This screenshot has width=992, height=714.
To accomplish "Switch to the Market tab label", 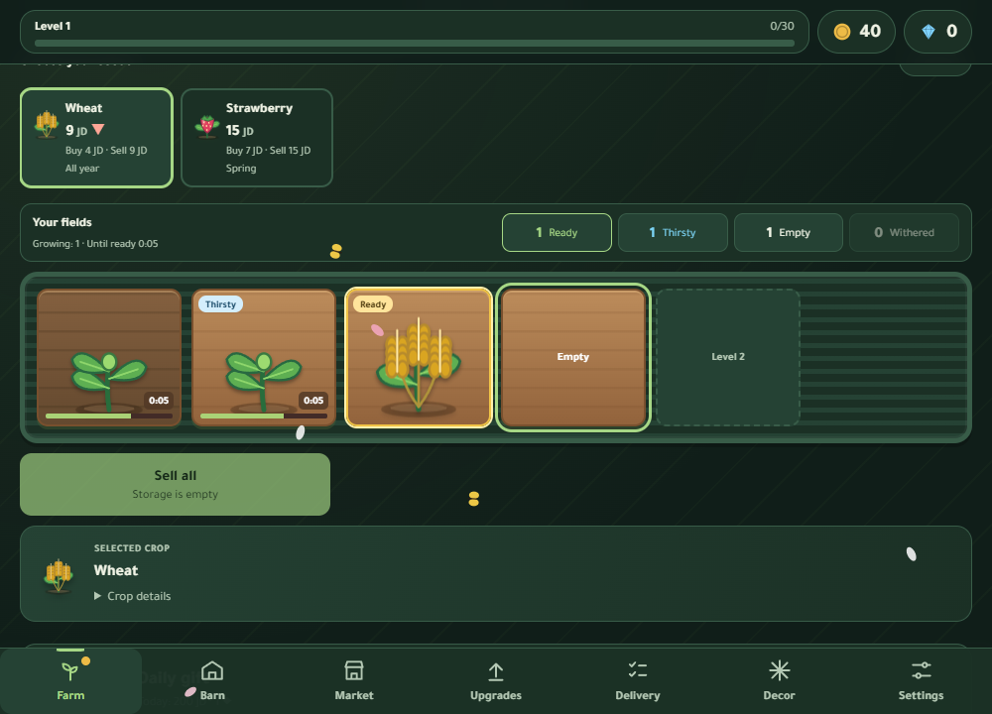I will [x=354, y=695].
